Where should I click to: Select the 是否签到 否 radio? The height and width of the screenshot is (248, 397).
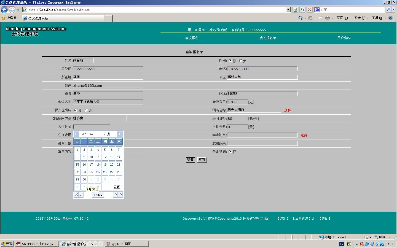coord(230,152)
